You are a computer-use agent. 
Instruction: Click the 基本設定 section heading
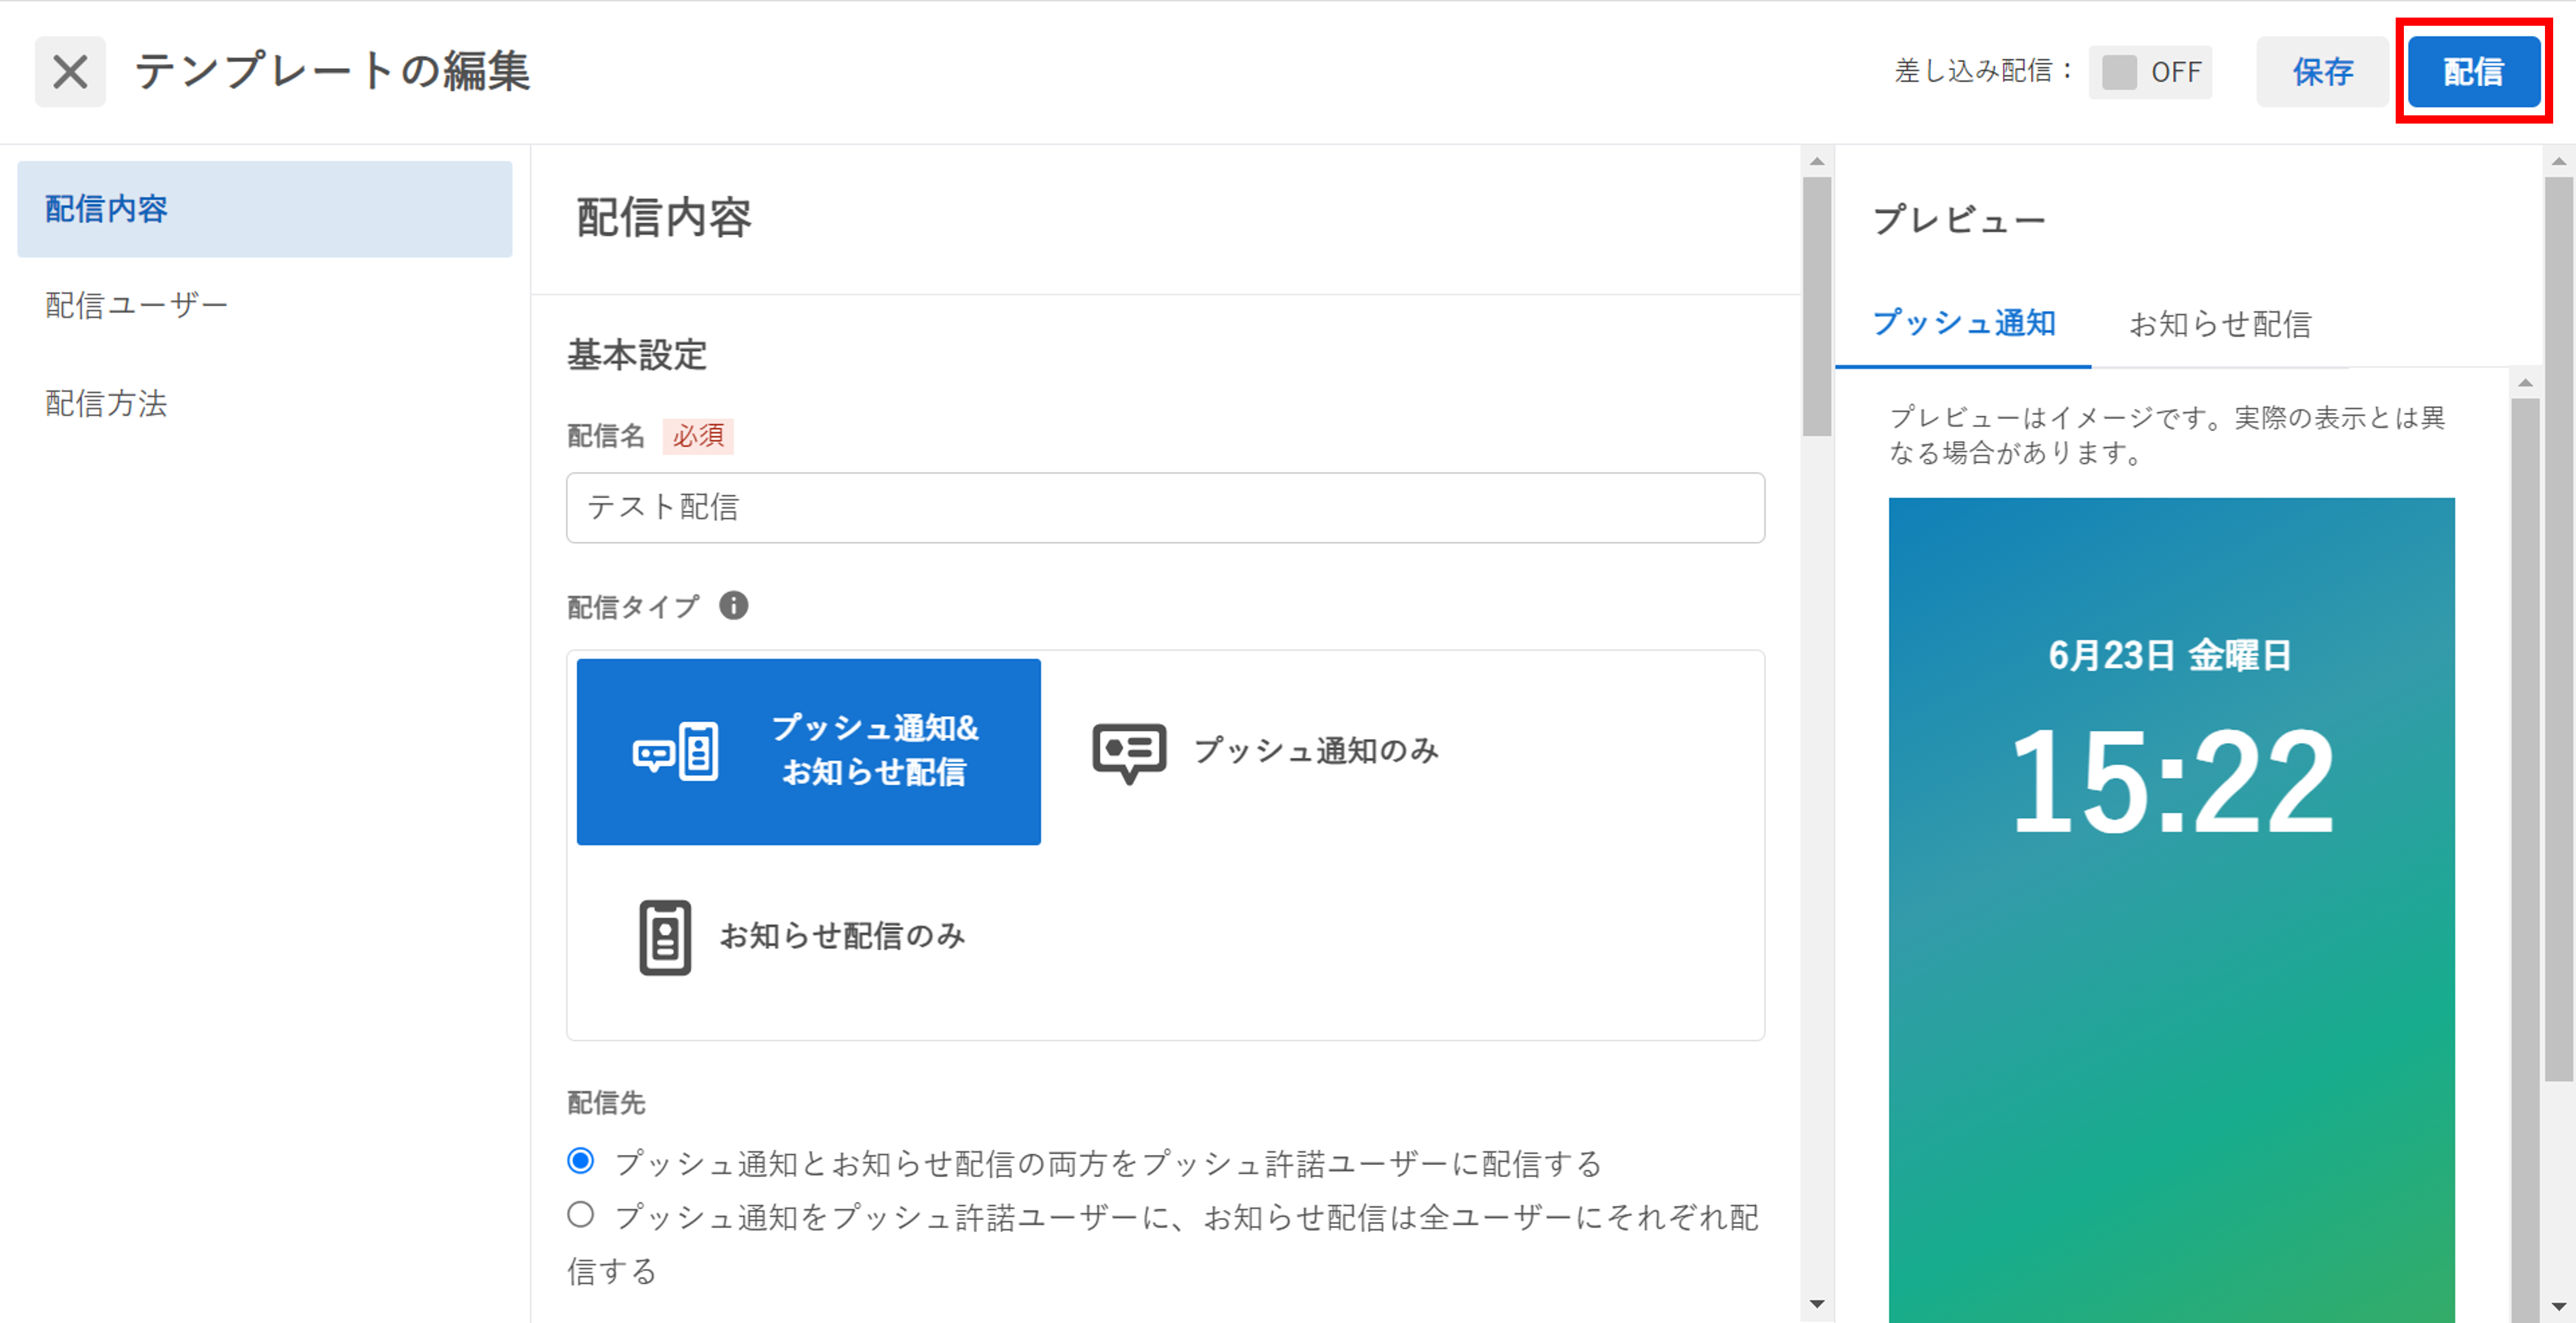tap(637, 355)
